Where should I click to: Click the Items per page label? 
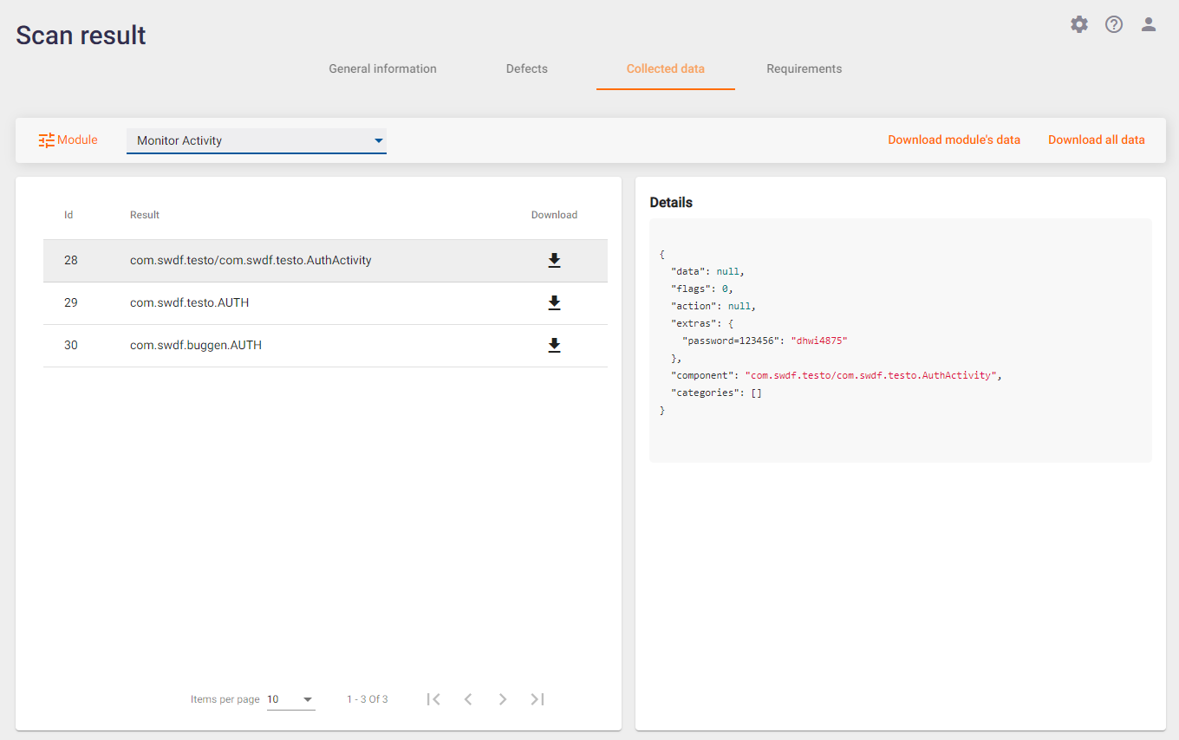pyautogui.click(x=225, y=699)
